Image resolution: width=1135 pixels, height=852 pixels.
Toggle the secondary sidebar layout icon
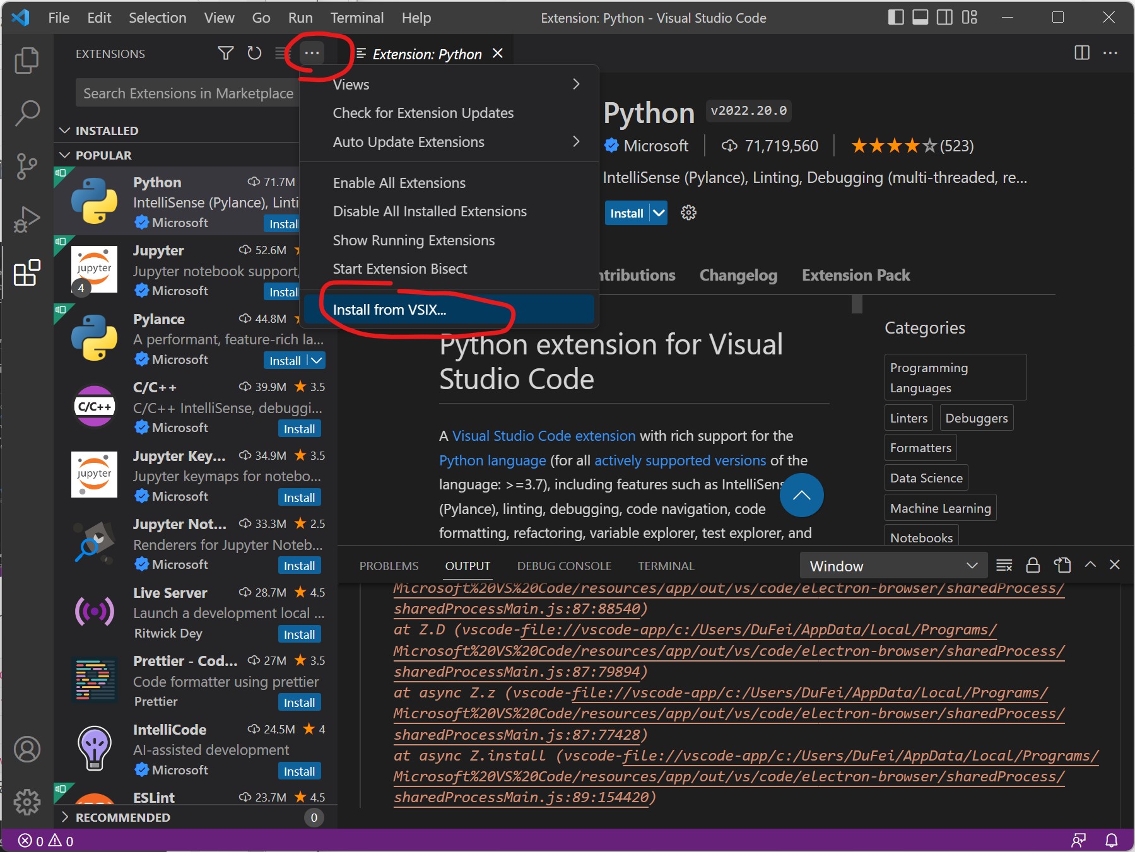pos(944,17)
